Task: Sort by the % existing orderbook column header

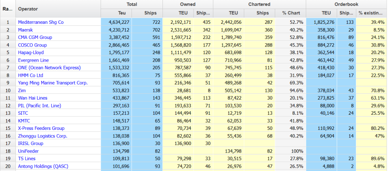Action: point(370,13)
